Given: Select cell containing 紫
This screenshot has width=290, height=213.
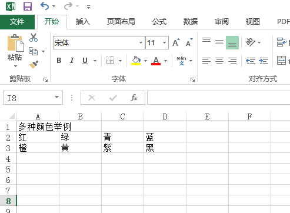Looking at the screenshot, I should [122, 148].
